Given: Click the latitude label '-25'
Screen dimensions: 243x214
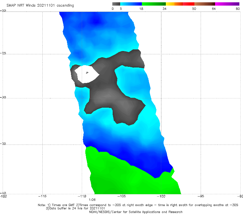Looking at the screenshot, I should [3, 53].
